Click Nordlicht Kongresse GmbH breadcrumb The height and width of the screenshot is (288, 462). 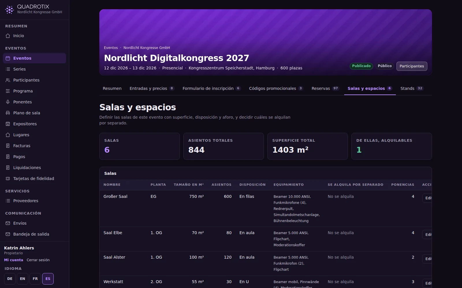tap(147, 48)
